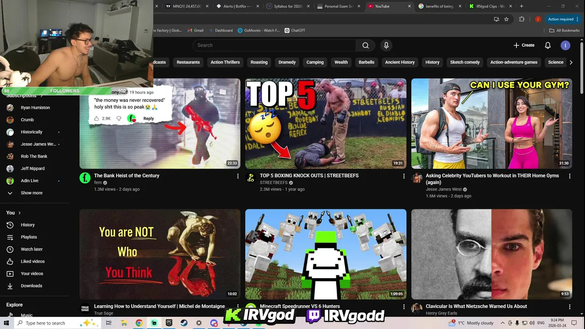The height and width of the screenshot is (329, 585).
Task: Open Jesse James West channel name link
Action: pyautogui.click(x=444, y=189)
